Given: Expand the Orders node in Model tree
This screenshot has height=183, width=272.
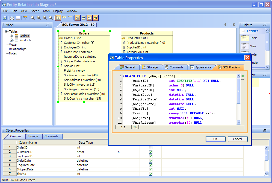Looking at the screenshot, I should [x=11, y=36].
